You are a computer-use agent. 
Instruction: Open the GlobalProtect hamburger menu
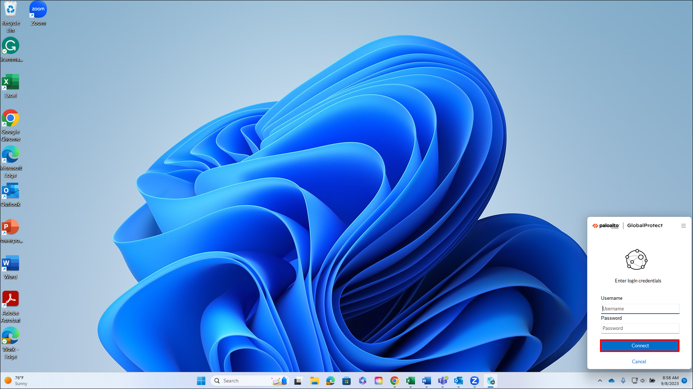[x=683, y=225]
